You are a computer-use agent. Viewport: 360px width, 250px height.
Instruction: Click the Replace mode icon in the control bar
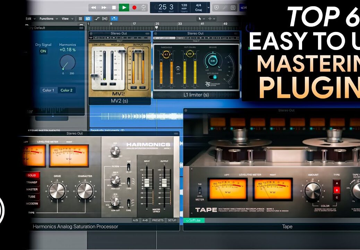click(216, 8)
